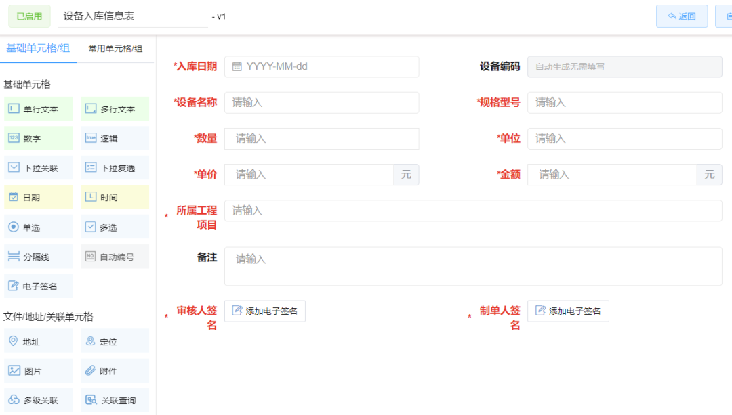732x415 pixels.
Task: Focus the 单位 input field
Action: [x=625, y=139]
